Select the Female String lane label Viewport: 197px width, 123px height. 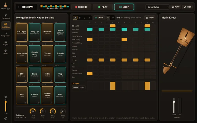(x=77, y=43)
